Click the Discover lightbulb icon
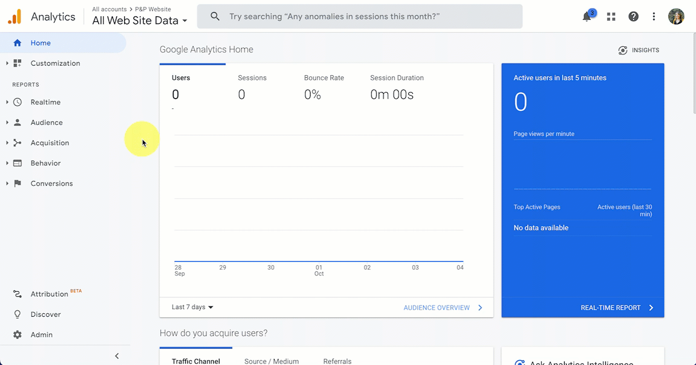This screenshot has height=365, width=696. [18, 314]
